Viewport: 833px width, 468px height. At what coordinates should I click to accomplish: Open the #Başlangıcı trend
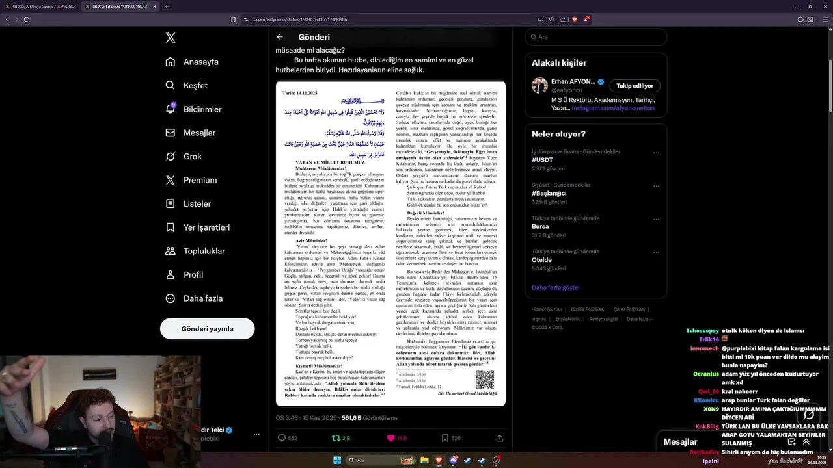[x=549, y=193]
